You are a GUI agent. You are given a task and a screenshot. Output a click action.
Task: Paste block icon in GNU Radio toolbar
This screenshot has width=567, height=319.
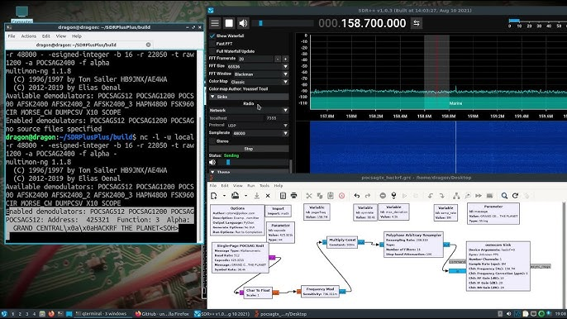tap(331, 196)
